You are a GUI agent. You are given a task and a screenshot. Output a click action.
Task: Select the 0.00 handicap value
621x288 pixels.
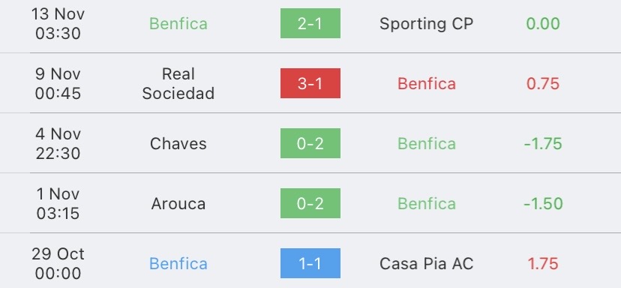[543, 24]
